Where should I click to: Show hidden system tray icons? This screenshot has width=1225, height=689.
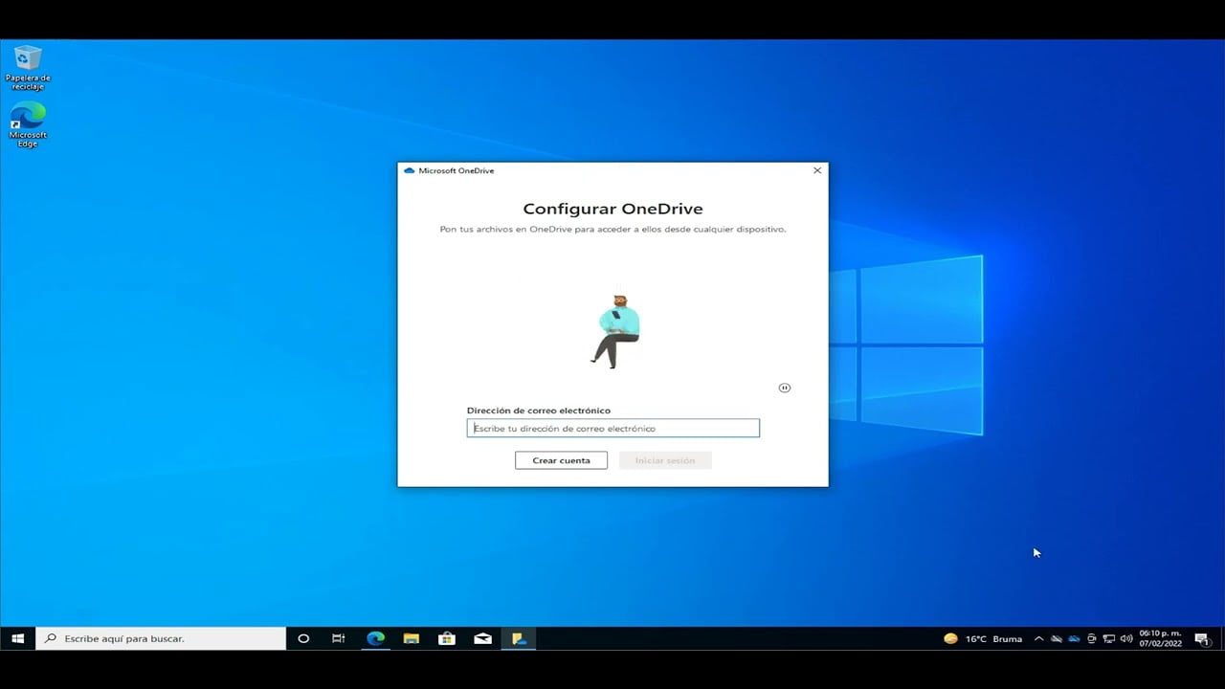pos(1038,638)
